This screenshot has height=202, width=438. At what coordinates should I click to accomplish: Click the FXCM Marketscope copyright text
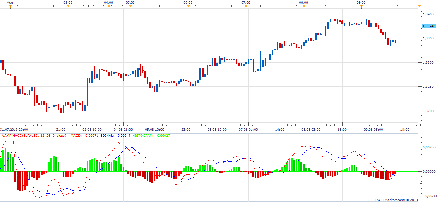pos(396,200)
